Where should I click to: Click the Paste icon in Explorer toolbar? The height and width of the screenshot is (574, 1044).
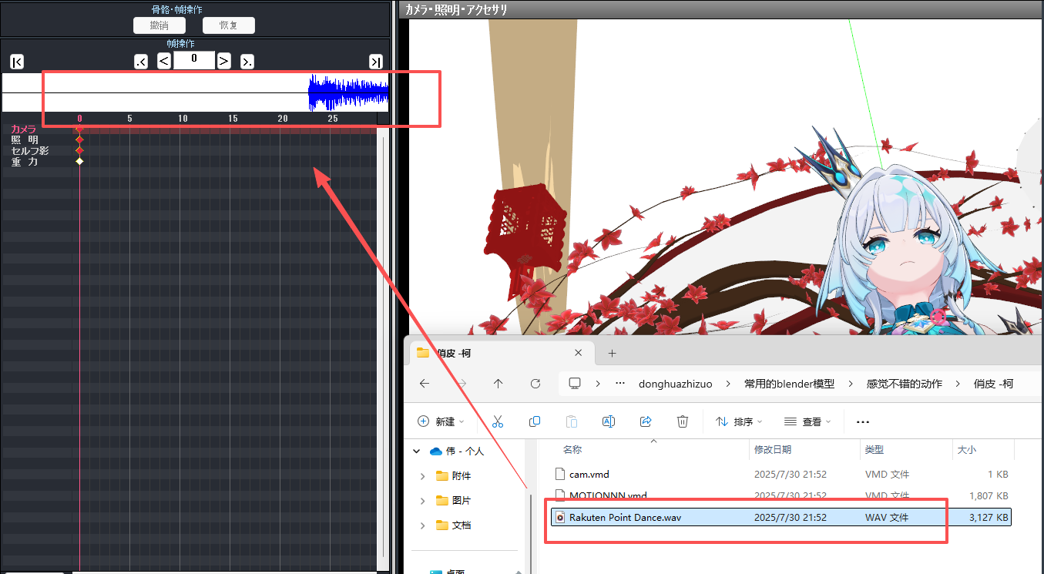pos(572,421)
